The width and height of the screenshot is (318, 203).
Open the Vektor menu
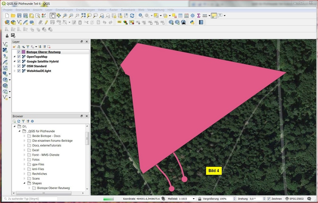(102, 9)
